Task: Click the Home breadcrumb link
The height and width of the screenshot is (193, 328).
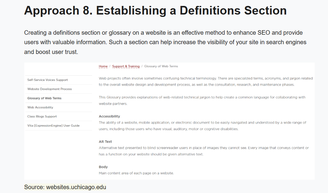Action: (103, 66)
